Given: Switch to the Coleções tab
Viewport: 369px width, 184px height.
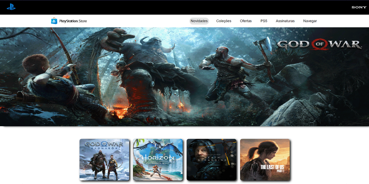Looking at the screenshot, I should click(224, 21).
